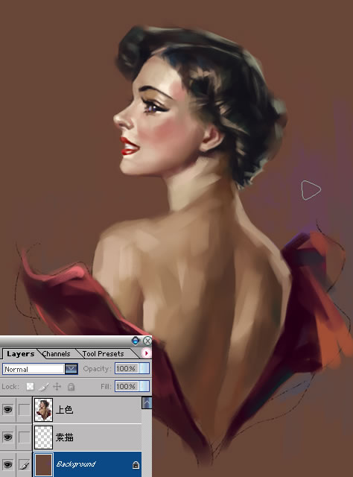Click the lock transparent pixels icon
353x477 pixels.
click(x=30, y=386)
